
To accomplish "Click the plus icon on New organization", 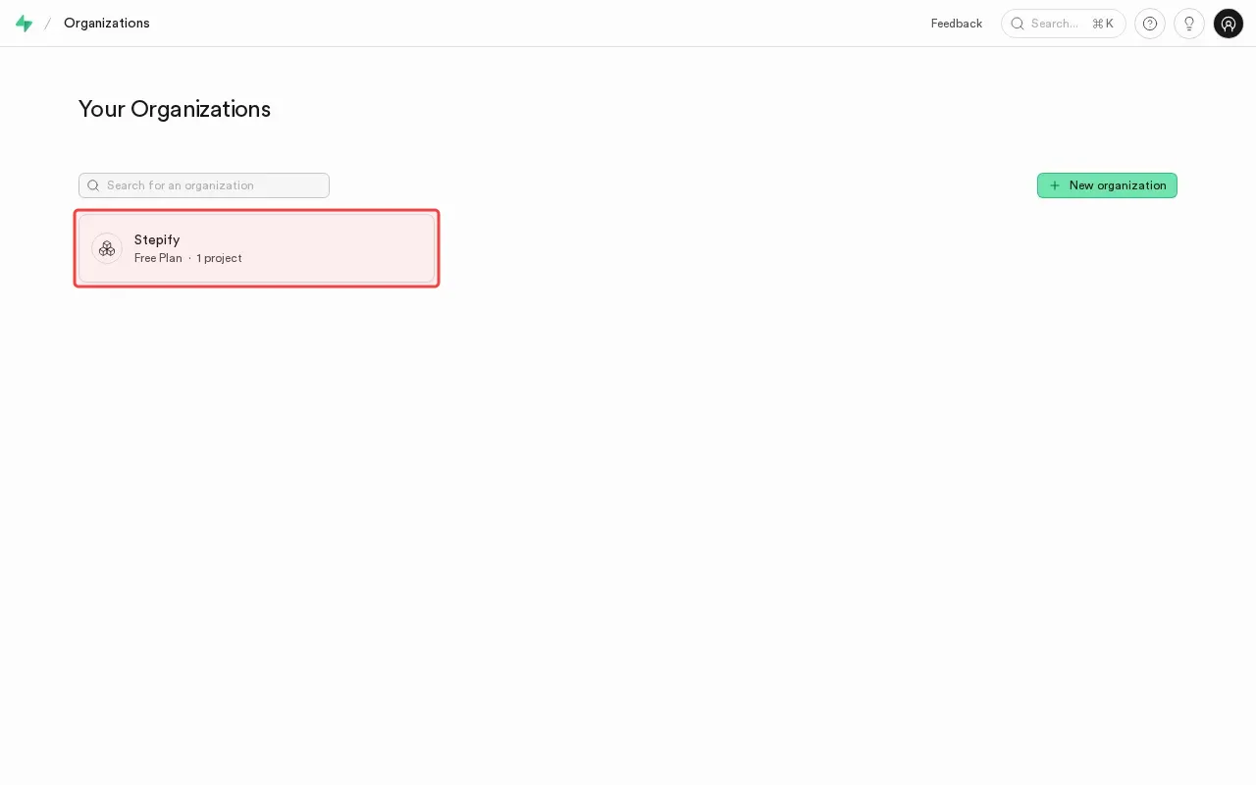I will [x=1055, y=185].
